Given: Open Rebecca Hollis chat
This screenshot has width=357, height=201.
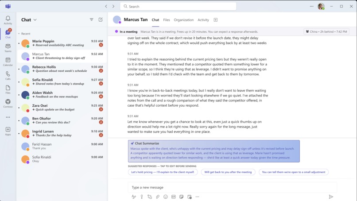Looking at the screenshot, I should (x=62, y=69).
